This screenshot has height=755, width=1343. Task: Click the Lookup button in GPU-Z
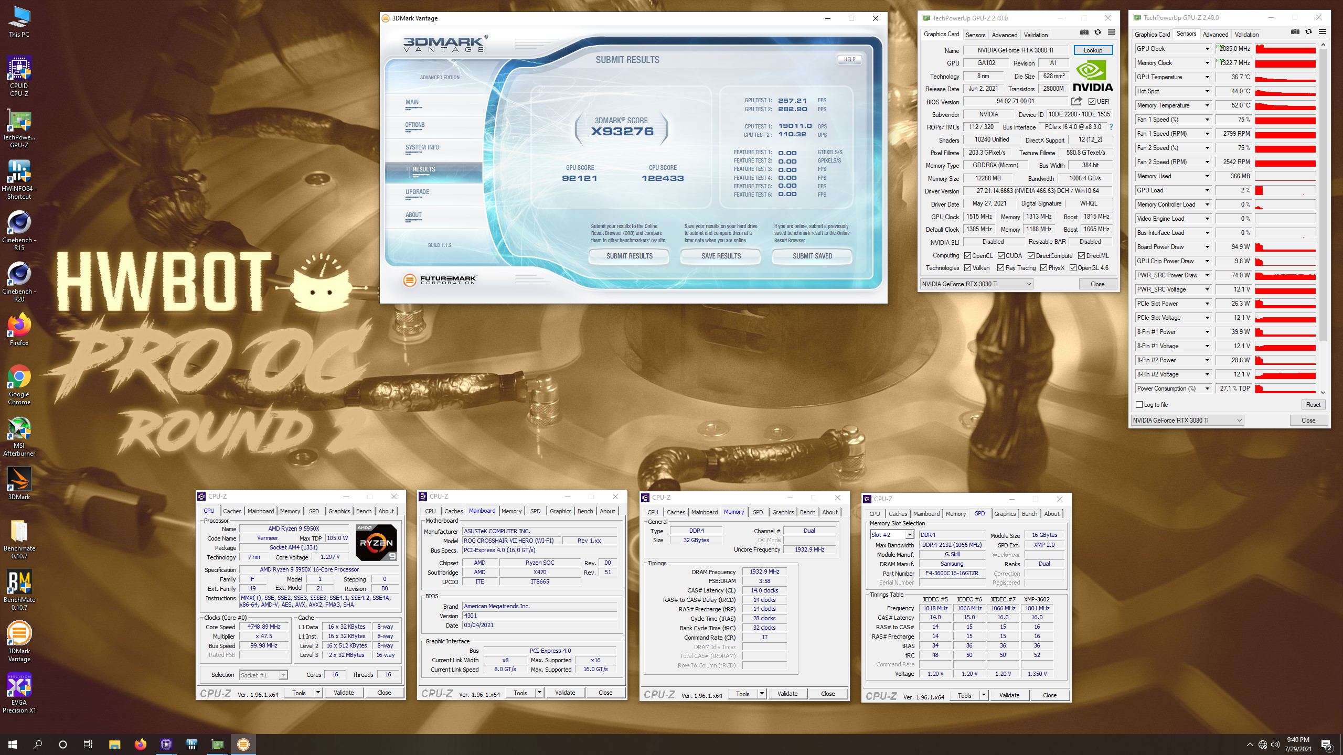tap(1093, 50)
